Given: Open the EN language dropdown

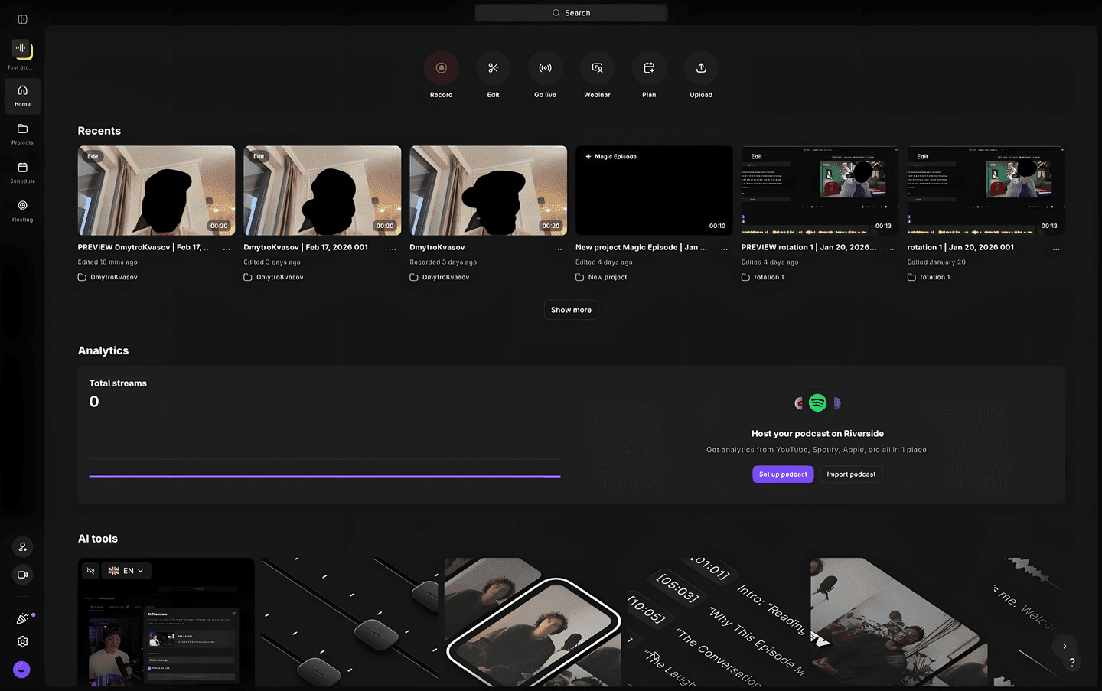Looking at the screenshot, I should [127, 570].
